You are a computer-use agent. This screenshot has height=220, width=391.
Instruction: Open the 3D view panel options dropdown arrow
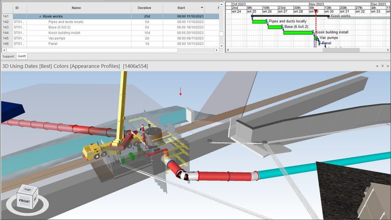377,66
